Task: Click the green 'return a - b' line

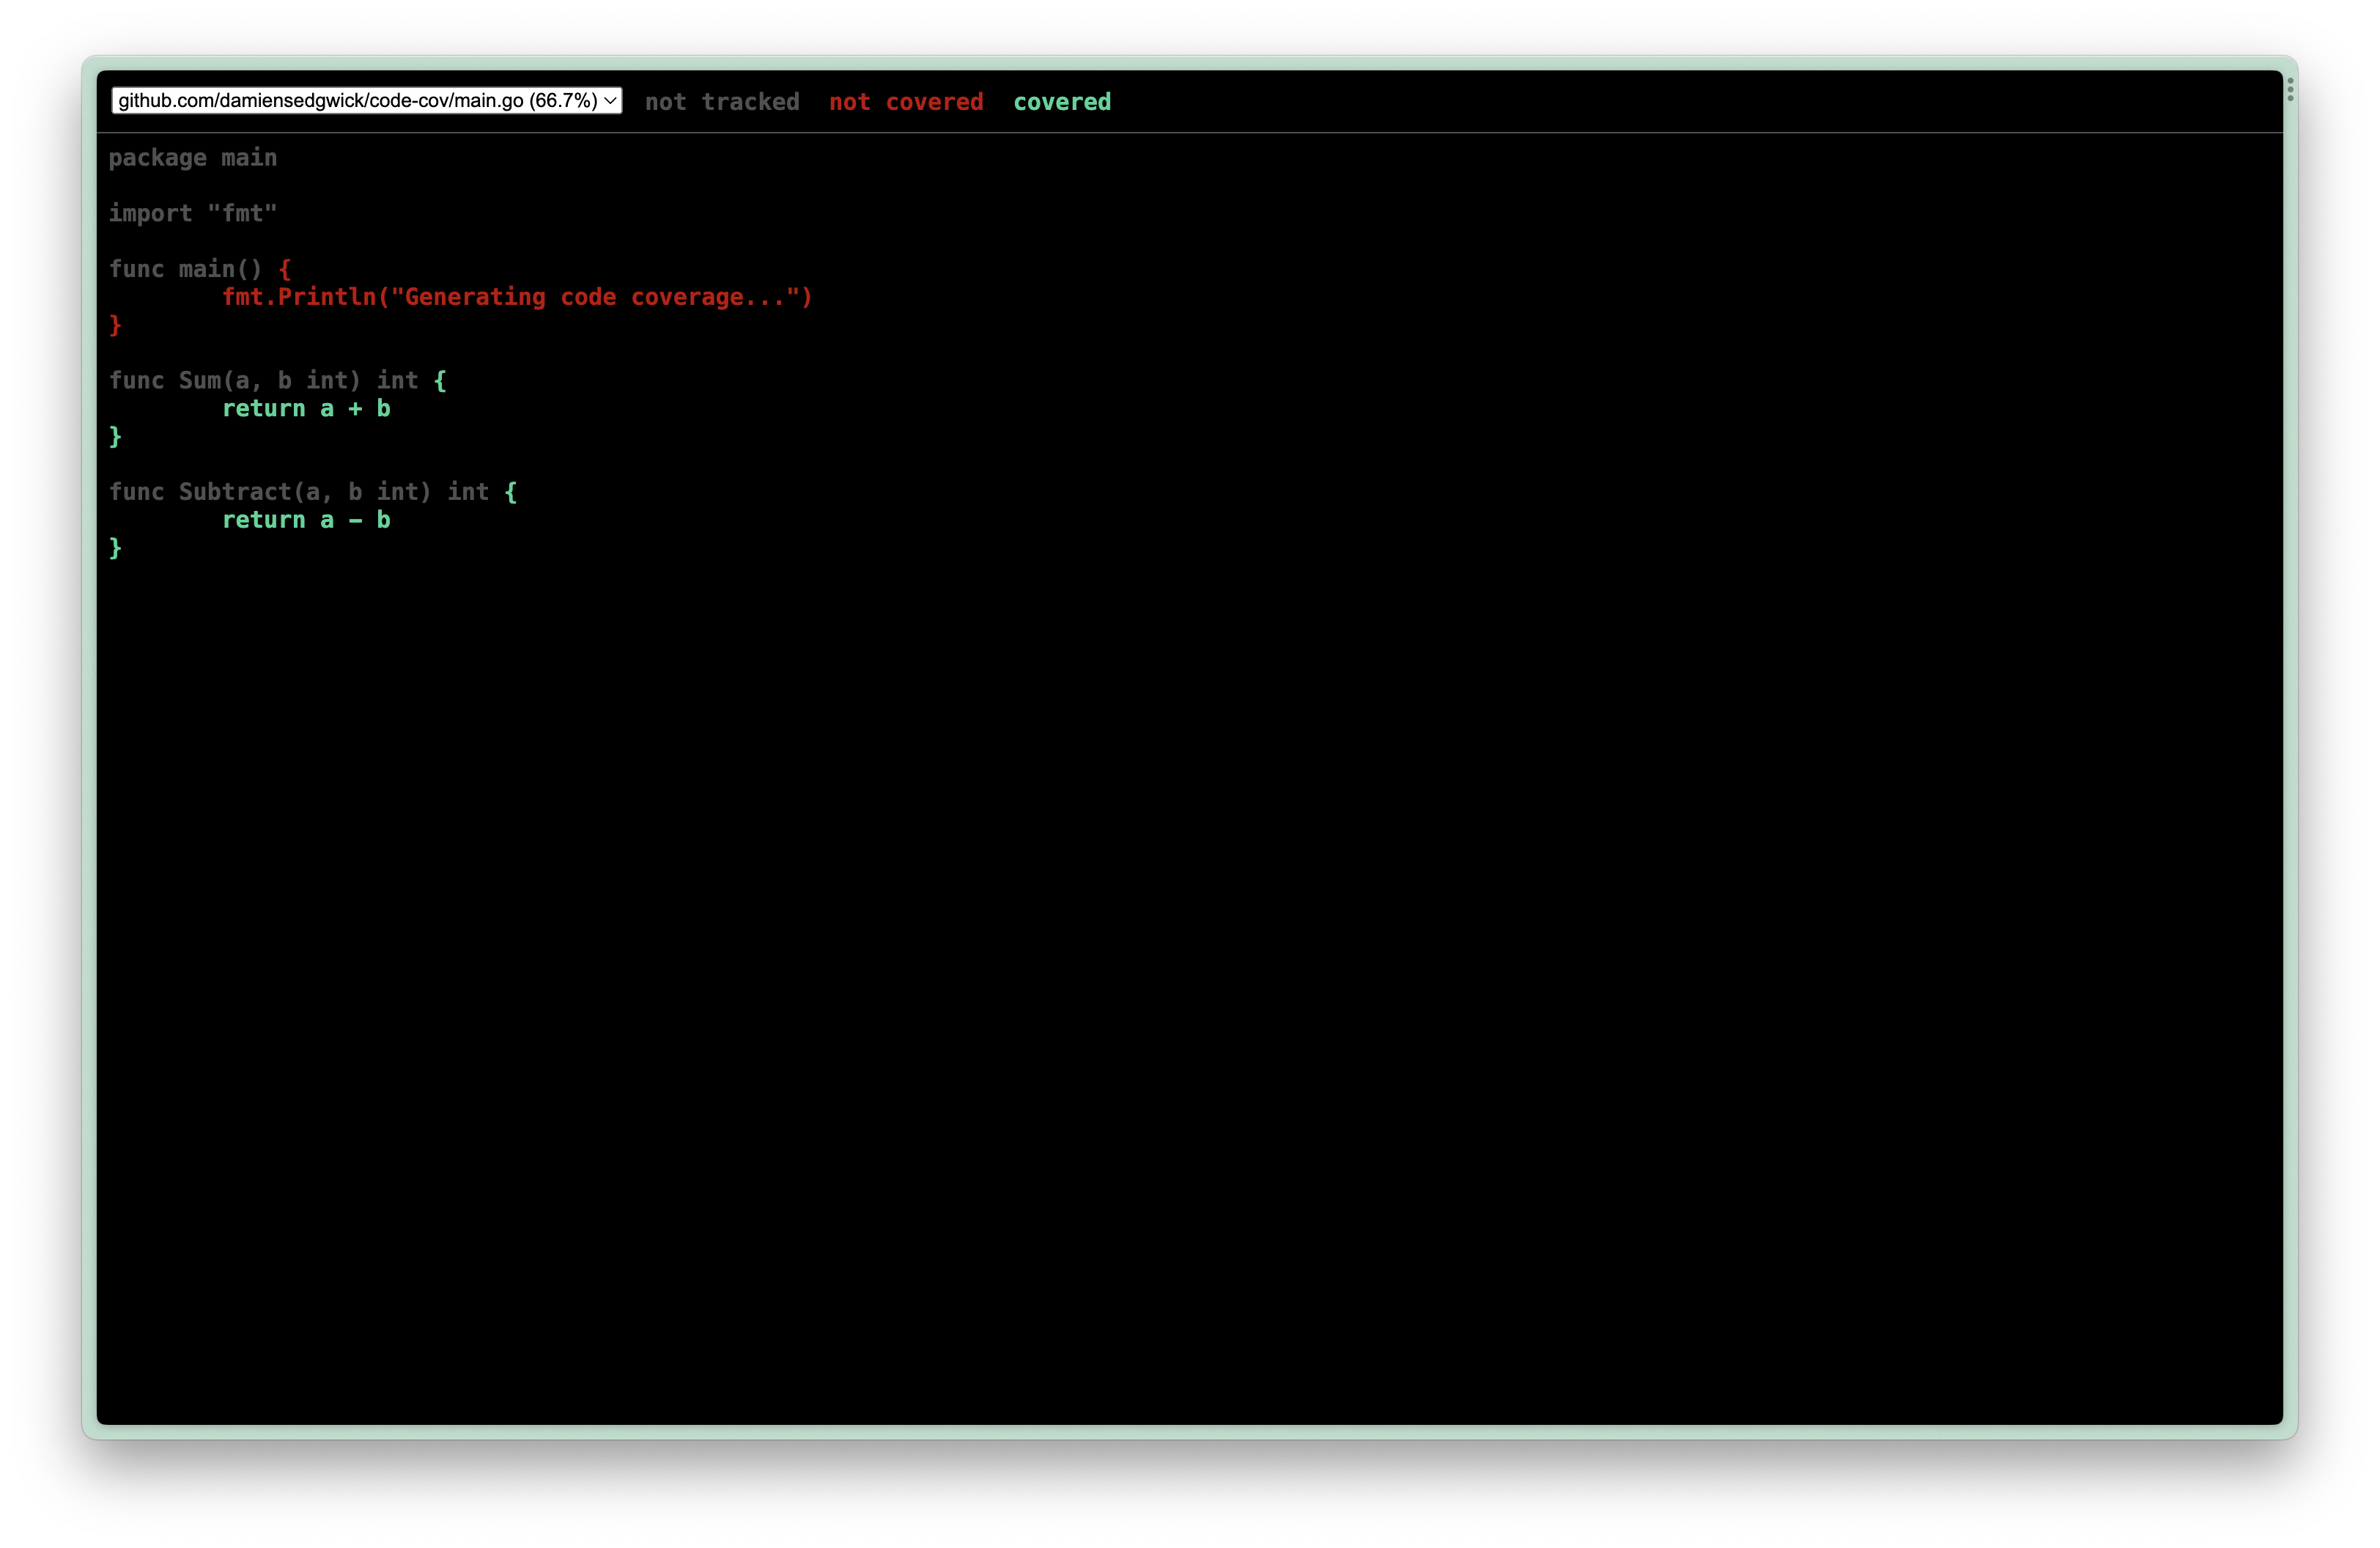Action: pyautogui.click(x=305, y=520)
